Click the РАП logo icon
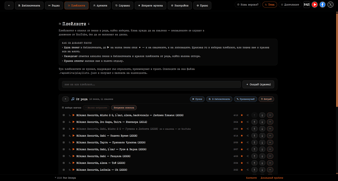338x181 pixels. (x=307, y=4)
